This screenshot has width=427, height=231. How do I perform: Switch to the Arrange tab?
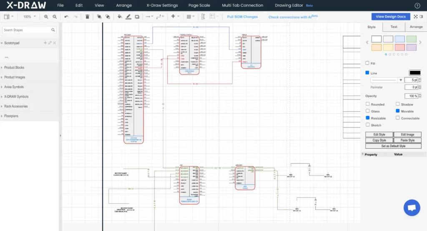coord(416,27)
